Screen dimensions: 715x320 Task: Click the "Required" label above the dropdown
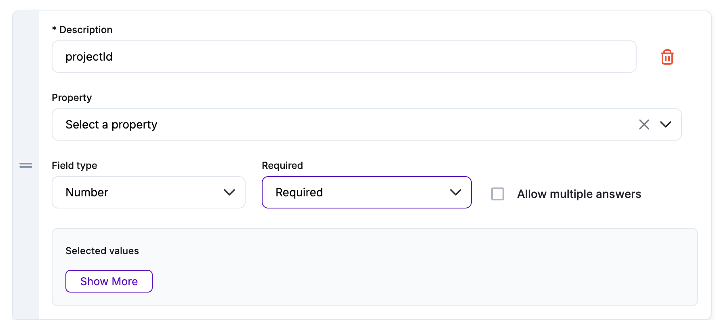[x=282, y=166]
